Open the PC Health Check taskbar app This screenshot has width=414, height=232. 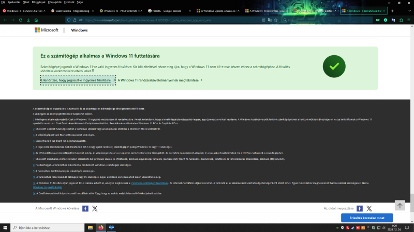pyautogui.click(x=111, y=228)
